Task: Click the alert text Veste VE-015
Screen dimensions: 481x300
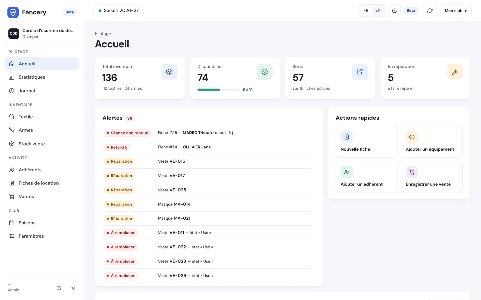Action: [x=172, y=161]
